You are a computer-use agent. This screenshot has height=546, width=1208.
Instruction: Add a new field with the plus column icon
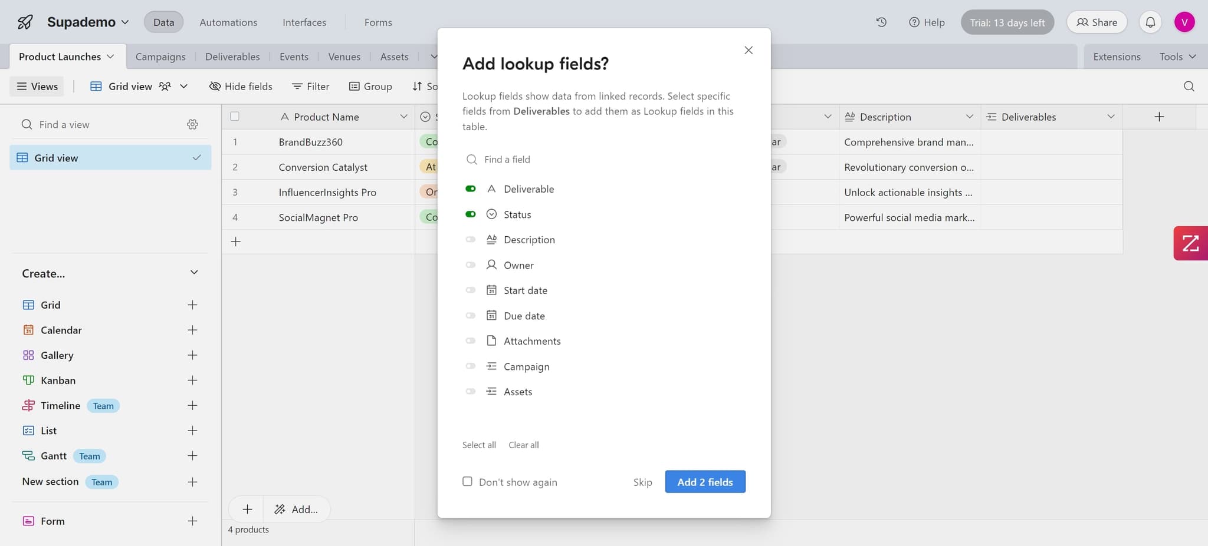(x=1158, y=116)
